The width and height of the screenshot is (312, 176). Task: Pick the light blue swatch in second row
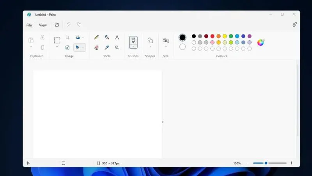pos(237,42)
